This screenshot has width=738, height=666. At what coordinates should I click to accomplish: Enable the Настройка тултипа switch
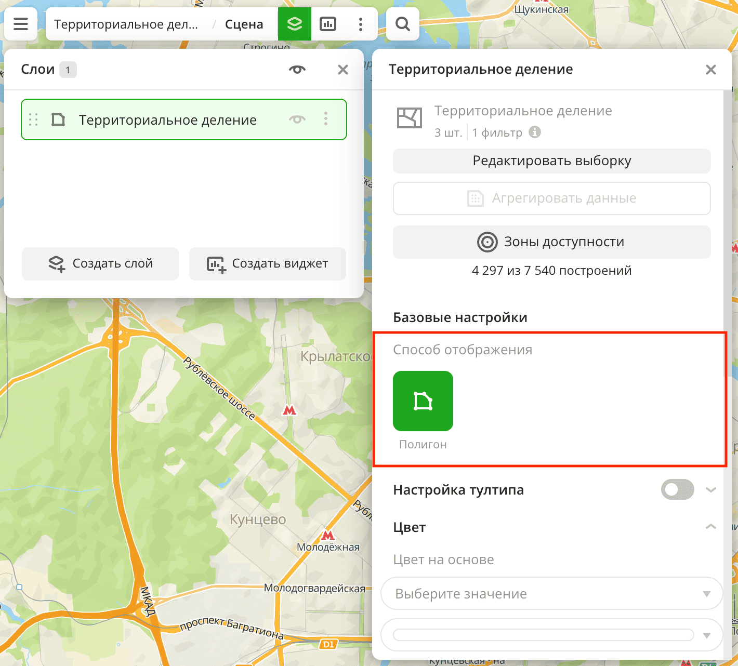coord(677,489)
